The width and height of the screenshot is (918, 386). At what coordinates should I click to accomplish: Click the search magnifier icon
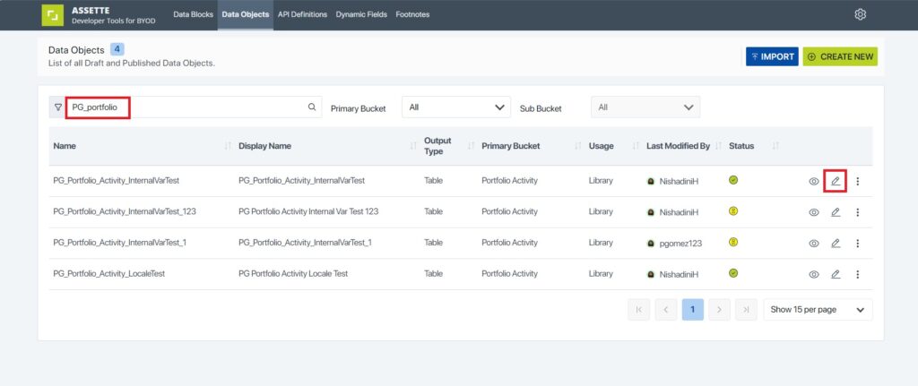[312, 107]
